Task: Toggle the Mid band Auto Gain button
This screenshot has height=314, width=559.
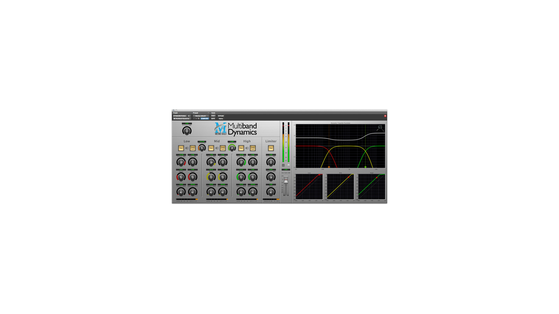Action: [x=223, y=148]
